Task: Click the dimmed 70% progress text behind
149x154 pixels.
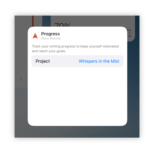Action: (62, 25)
